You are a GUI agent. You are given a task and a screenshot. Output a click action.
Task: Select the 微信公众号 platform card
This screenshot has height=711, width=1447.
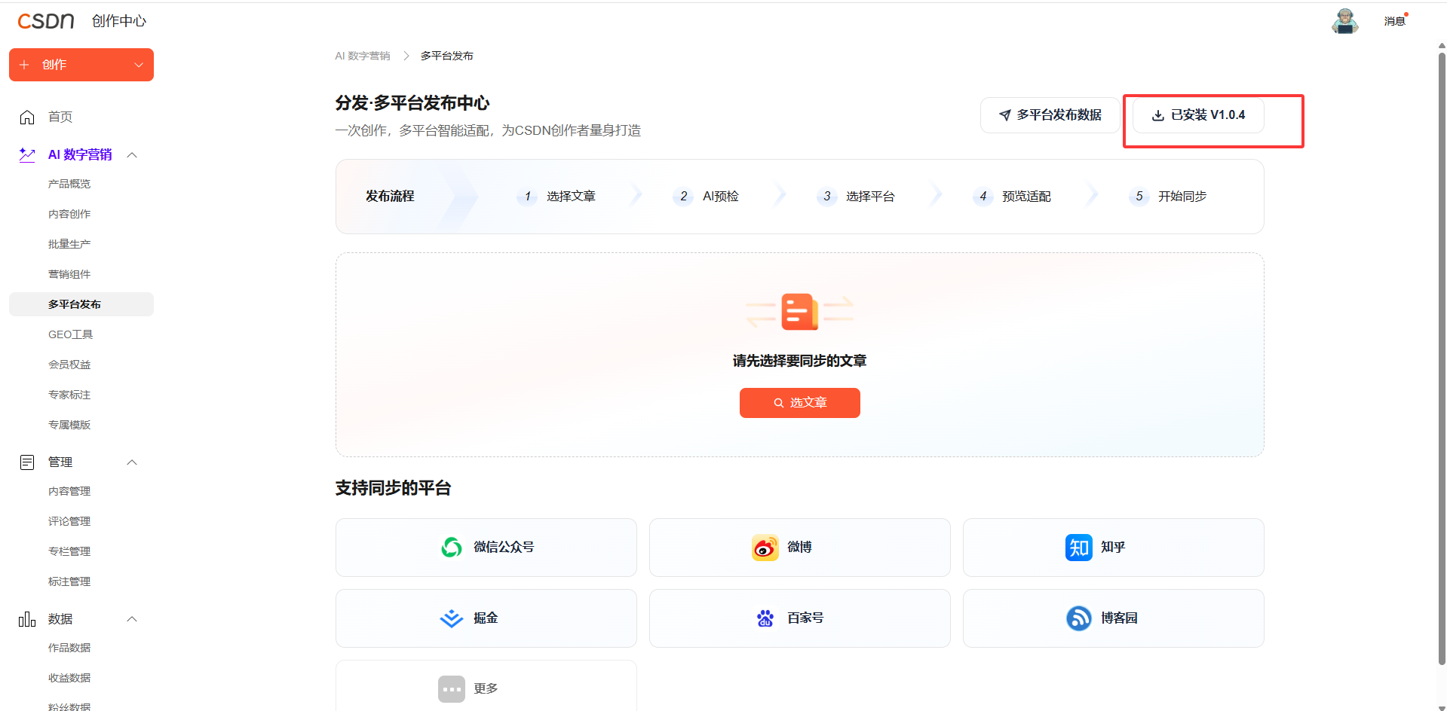pyautogui.click(x=486, y=548)
